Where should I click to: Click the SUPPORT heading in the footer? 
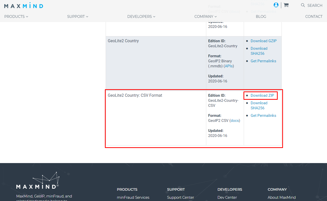click(x=176, y=189)
